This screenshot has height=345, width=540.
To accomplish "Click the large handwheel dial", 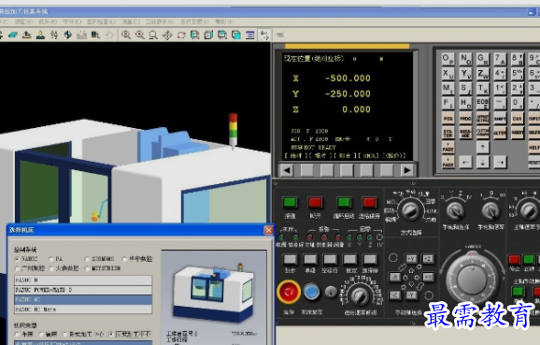I will pyautogui.click(x=472, y=279).
